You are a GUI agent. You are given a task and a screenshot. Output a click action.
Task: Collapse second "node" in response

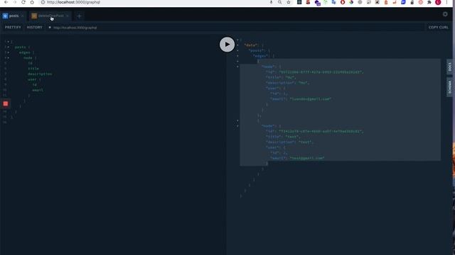click(237, 126)
